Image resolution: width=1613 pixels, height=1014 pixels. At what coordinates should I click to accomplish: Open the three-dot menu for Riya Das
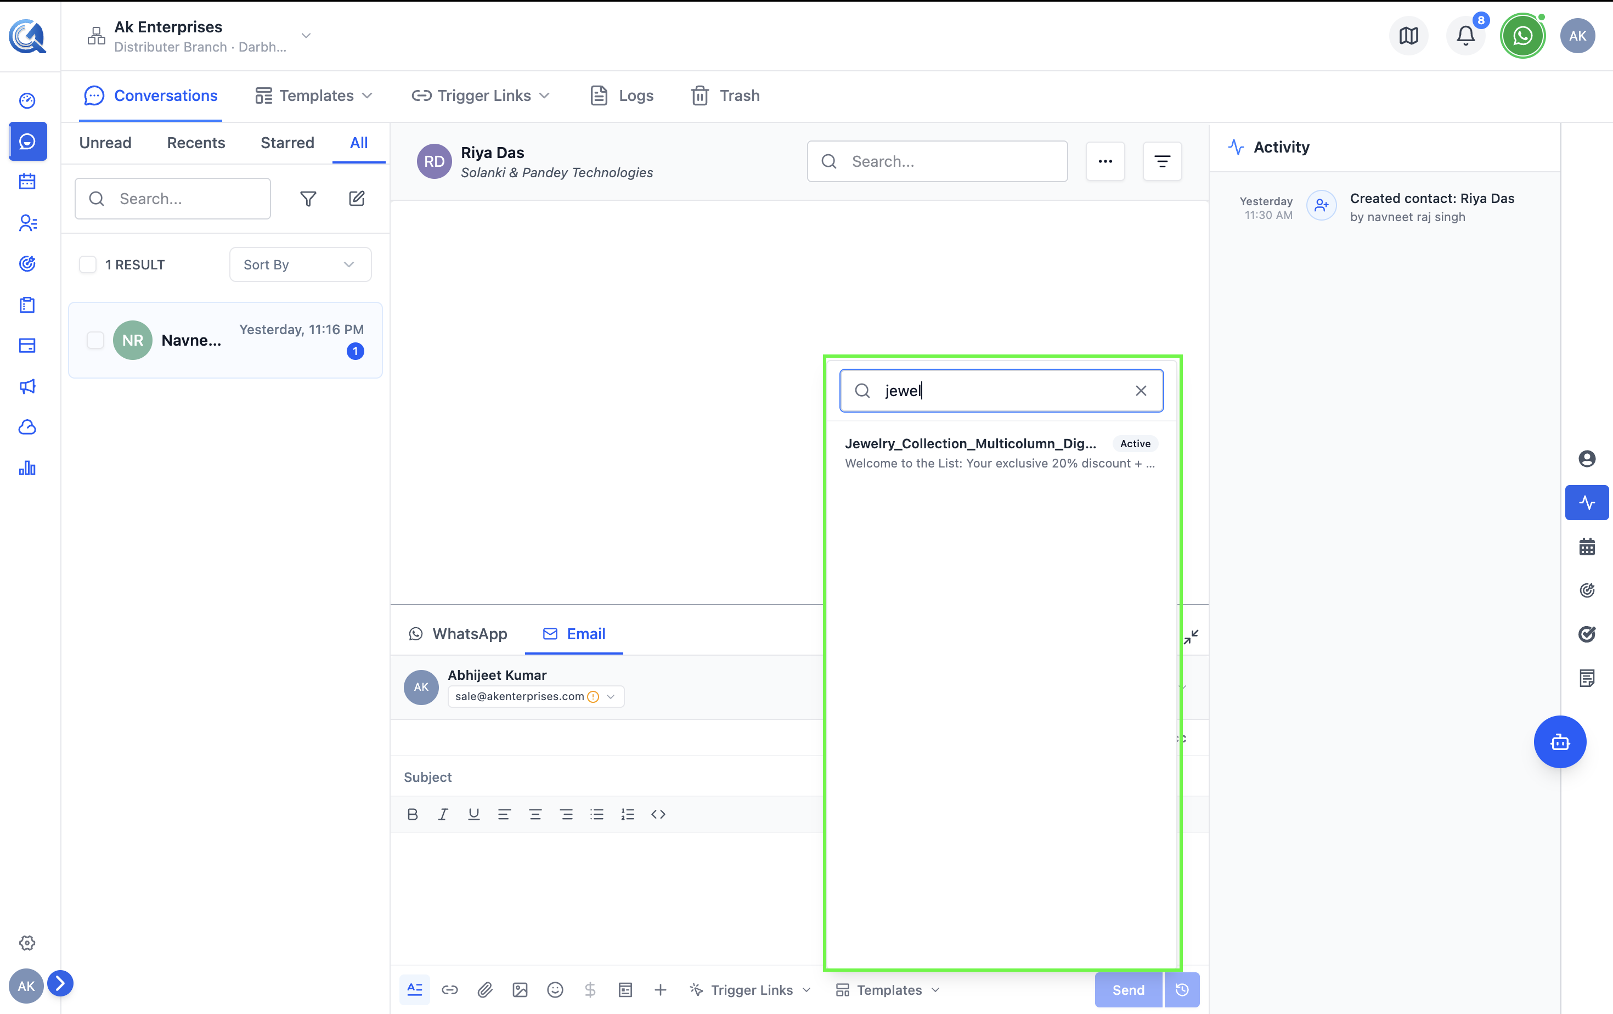click(1106, 161)
